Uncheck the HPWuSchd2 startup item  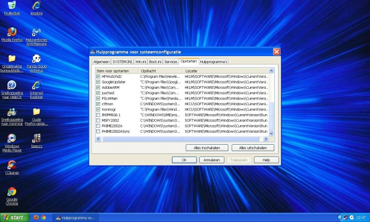click(98, 77)
